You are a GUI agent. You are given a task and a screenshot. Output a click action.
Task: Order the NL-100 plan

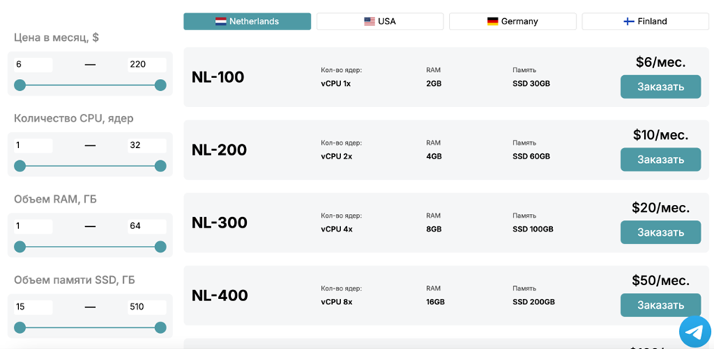coord(660,86)
